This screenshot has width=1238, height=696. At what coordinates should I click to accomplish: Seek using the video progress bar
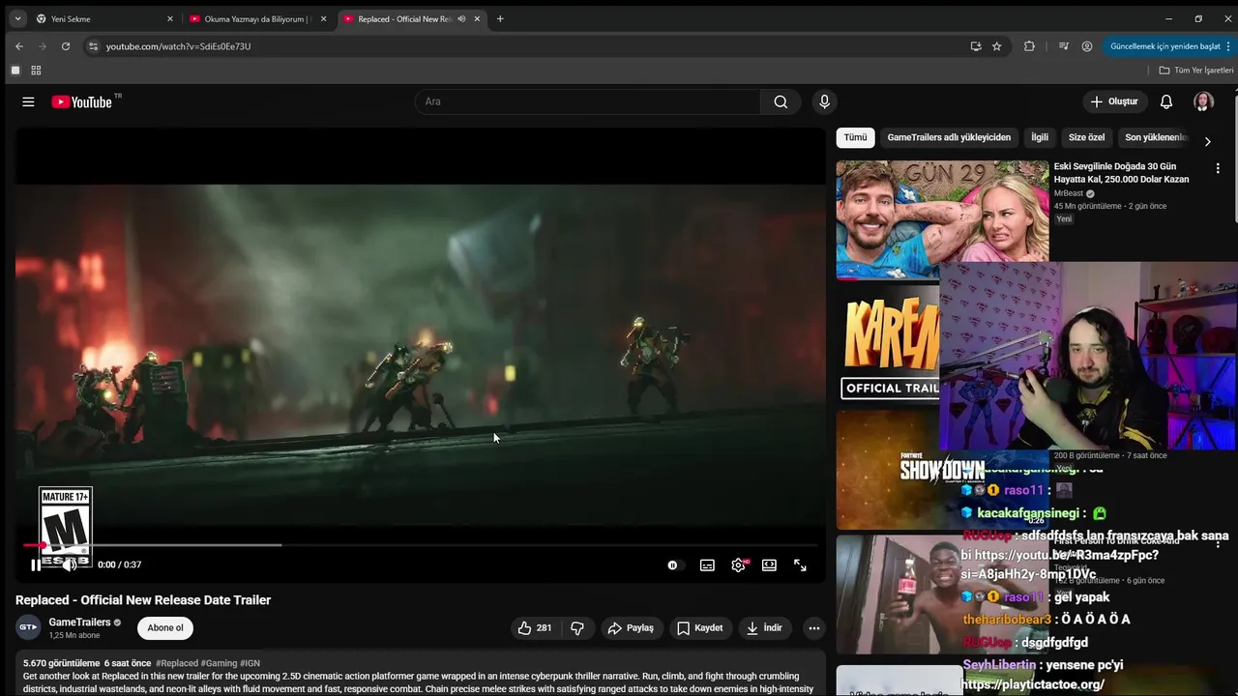421,545
